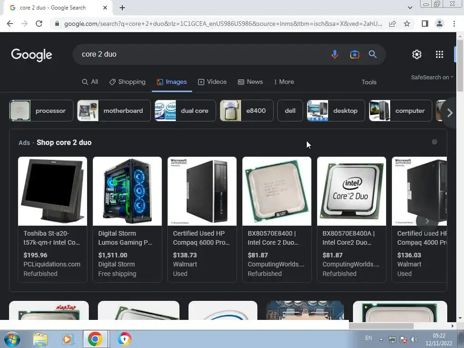Click the vertical page scrollbar thumb
The height and width of the screenshot is (348, 464).
(460, 66)
